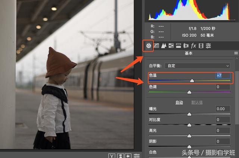239x158 pixels.
Task: Click the 色调 label
Action: pos(153,87)
